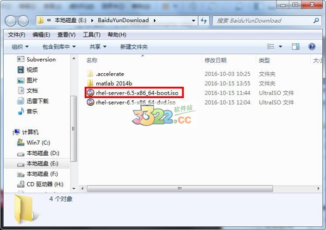
Task: Expand the address bar history dropdown
Action: pos(193,21)
